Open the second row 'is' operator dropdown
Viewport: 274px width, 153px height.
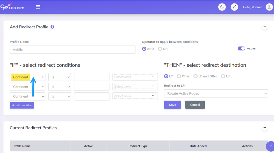pos(60,87)
